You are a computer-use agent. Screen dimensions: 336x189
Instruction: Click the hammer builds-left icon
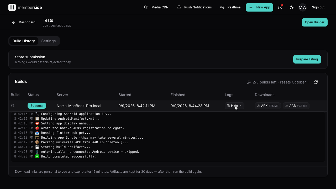[249, 82]
